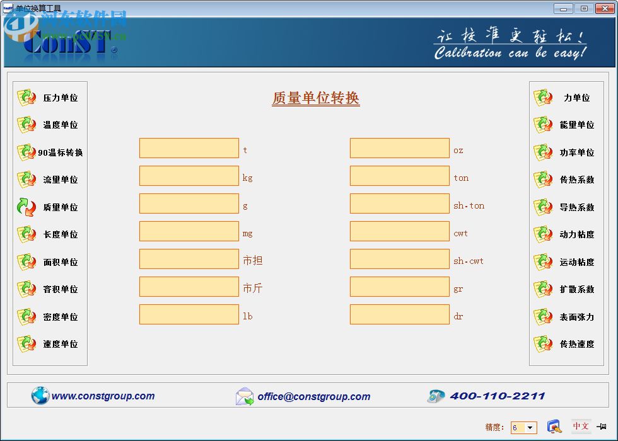This screenshot has height=441, width=618.
Task: Click the office@constgroup.com email link
Action: [x=315, y=398]
